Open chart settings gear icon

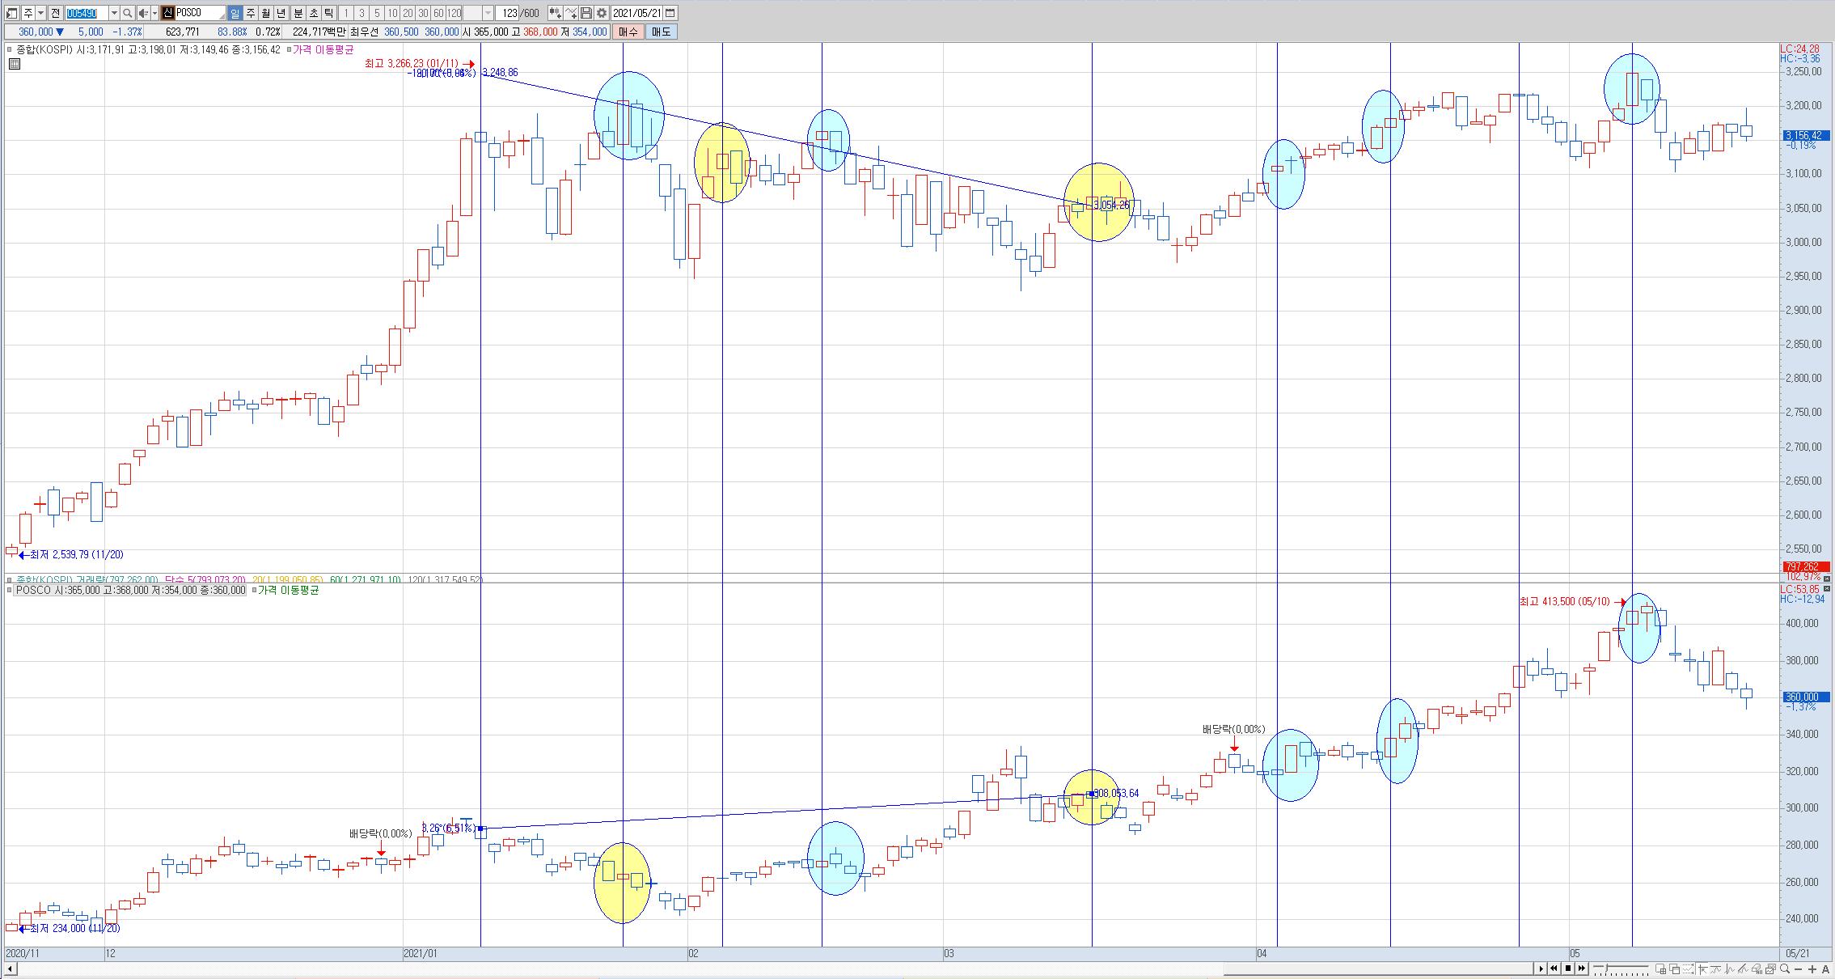click(602, 13)
